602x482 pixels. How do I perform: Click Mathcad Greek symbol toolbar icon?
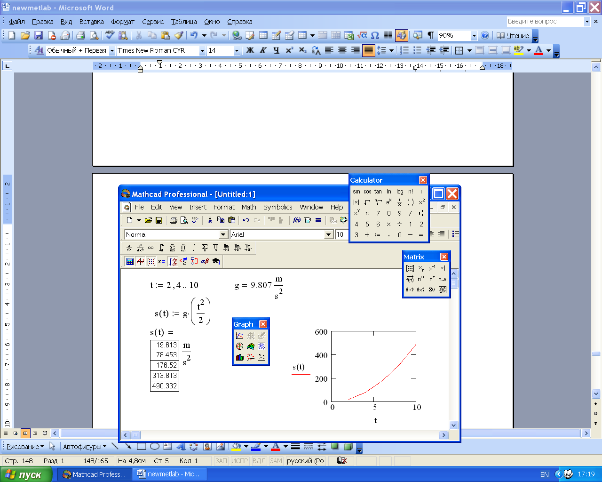(205, 261)
